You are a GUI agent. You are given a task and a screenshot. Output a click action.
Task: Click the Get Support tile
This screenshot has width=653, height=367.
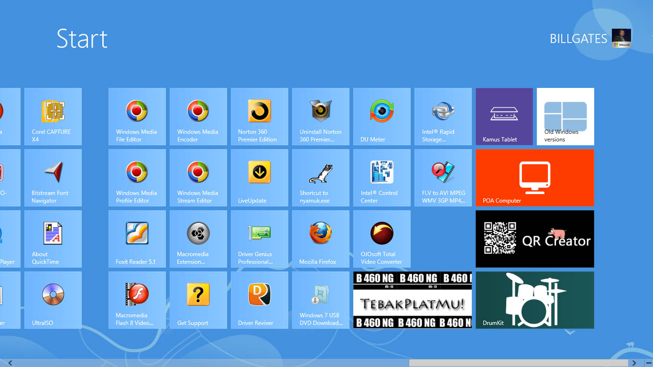(198, 300)
